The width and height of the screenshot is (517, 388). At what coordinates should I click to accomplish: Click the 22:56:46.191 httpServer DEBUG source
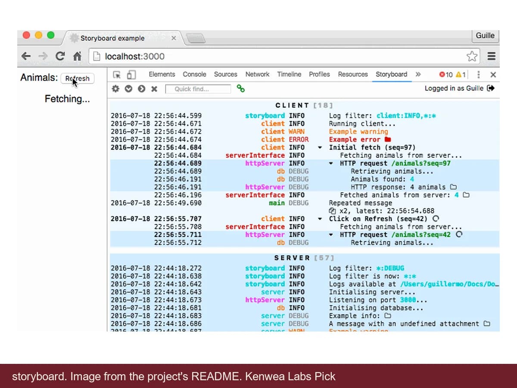[x=265, y=187]
